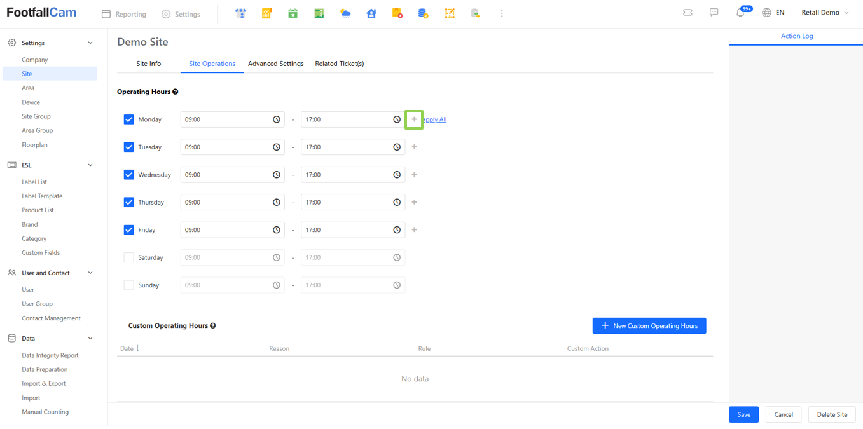Image resolution: width=863 pixels, height=429 pixels.
Task: Open the weather cloud icon in top toolbar
Action: 345,13
